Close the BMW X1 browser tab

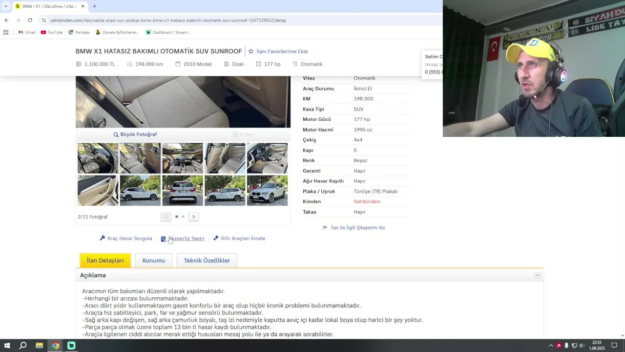click(x=83, y=6)
